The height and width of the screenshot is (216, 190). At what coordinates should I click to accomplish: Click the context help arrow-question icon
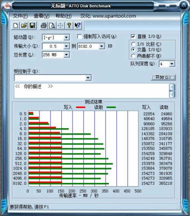(78, 25)
